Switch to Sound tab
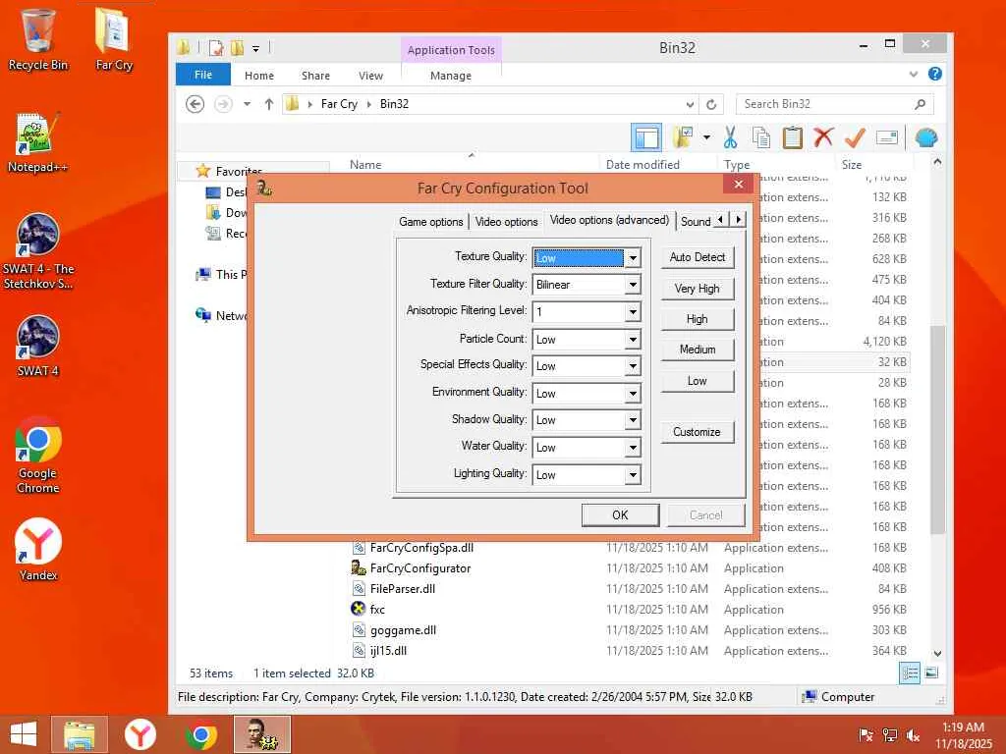 pos(696,222)
